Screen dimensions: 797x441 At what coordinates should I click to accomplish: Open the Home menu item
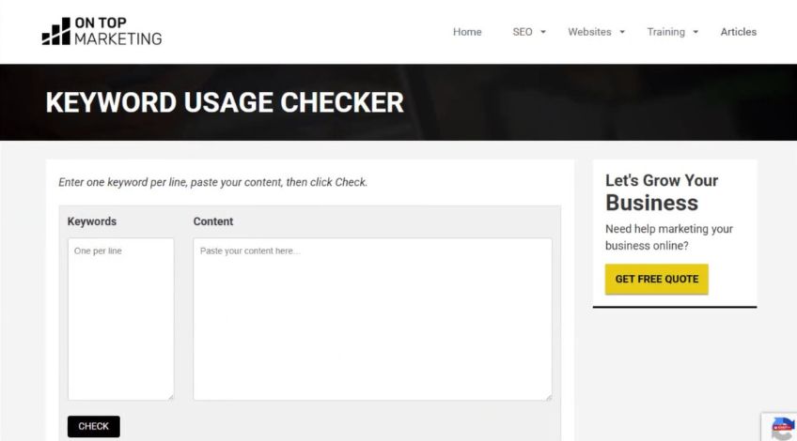(x=467, y=32)
